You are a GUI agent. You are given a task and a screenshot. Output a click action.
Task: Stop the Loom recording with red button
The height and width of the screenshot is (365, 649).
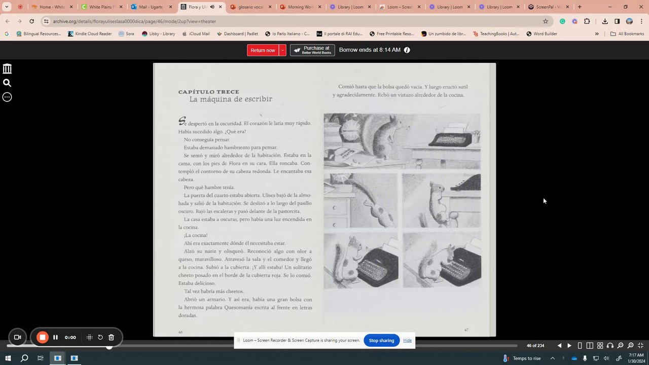tap(43, 337)
